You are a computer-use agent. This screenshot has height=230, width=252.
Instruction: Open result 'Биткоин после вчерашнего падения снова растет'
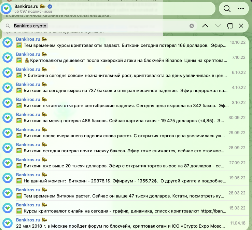124,133
